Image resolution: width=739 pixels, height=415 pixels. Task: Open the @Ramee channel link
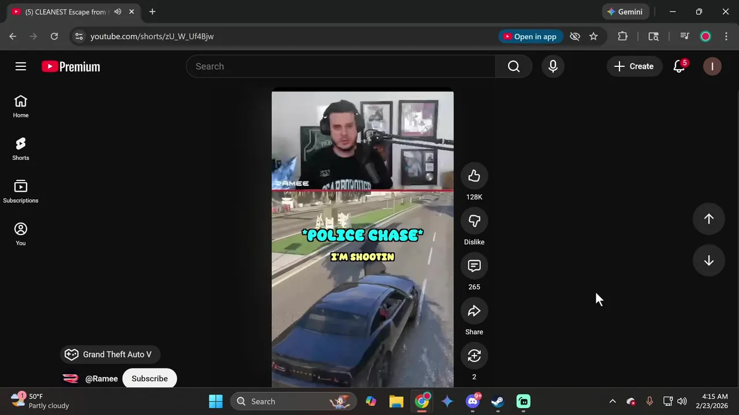[x=101, y=379]
